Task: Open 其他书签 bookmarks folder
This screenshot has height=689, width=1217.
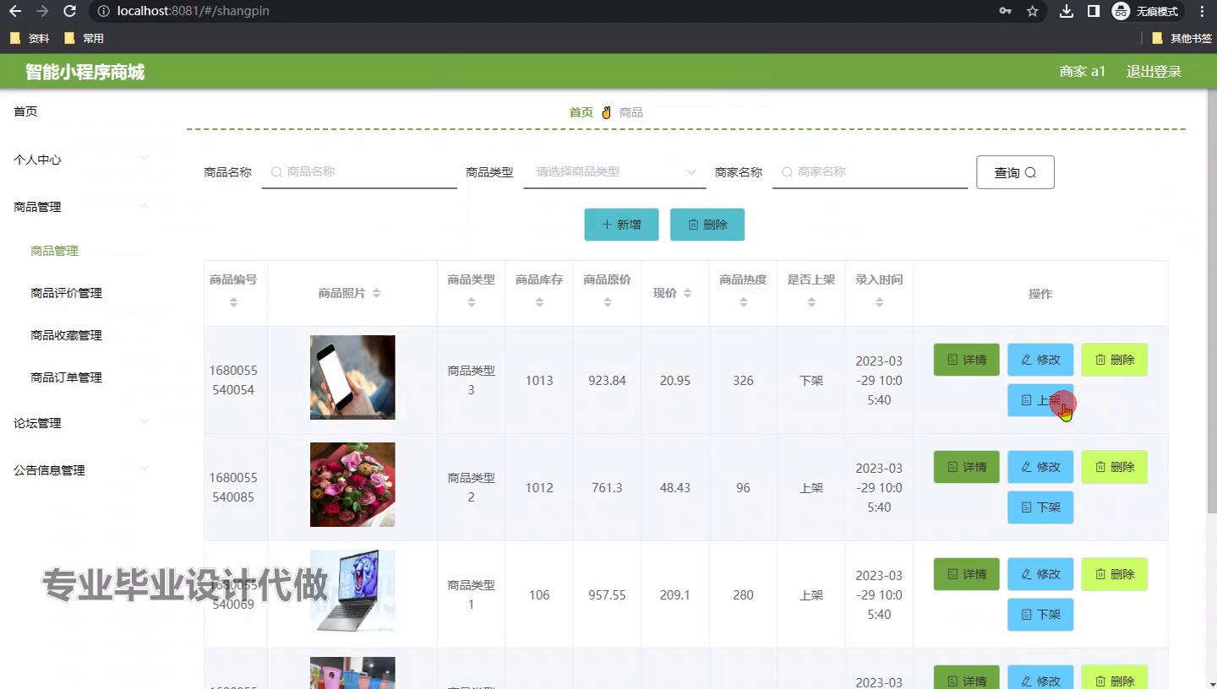Action: tap(1182, 38)
